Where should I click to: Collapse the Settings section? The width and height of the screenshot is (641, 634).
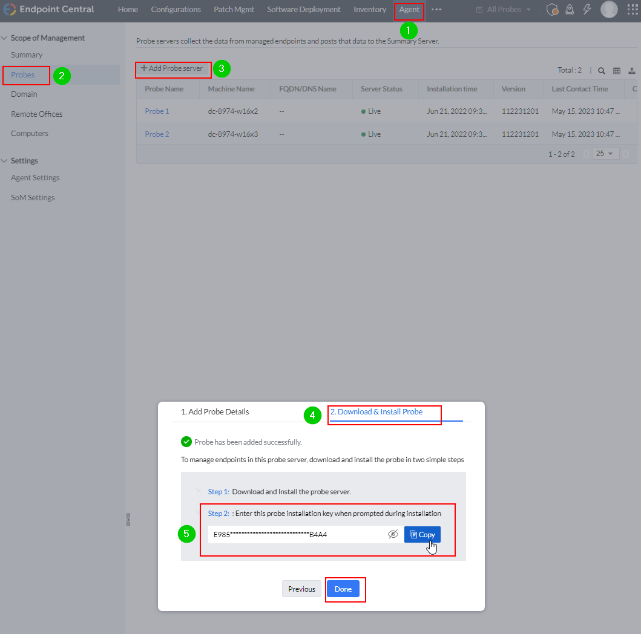[x=4, y=161]
